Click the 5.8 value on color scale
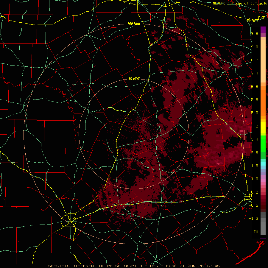Image resolution: width=268 pixels, height=268 pixels. coord(255,100)
